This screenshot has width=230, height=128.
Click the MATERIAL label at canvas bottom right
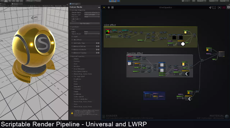click(217, 116)
